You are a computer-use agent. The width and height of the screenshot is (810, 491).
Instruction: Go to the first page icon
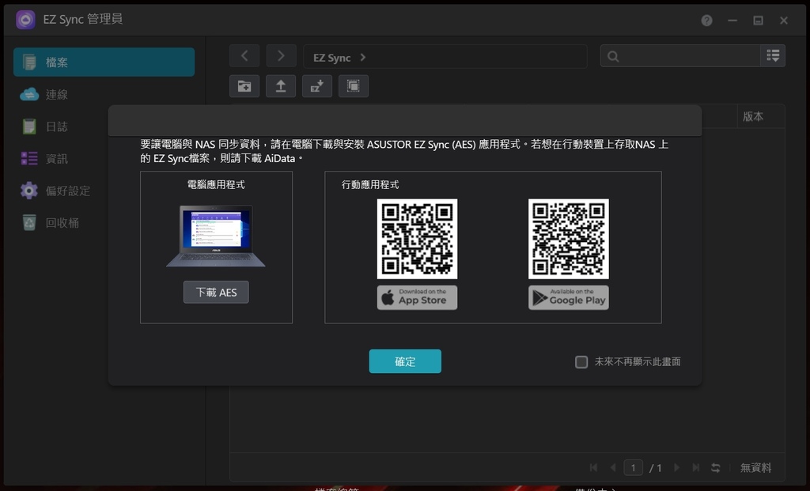point(593,468)
